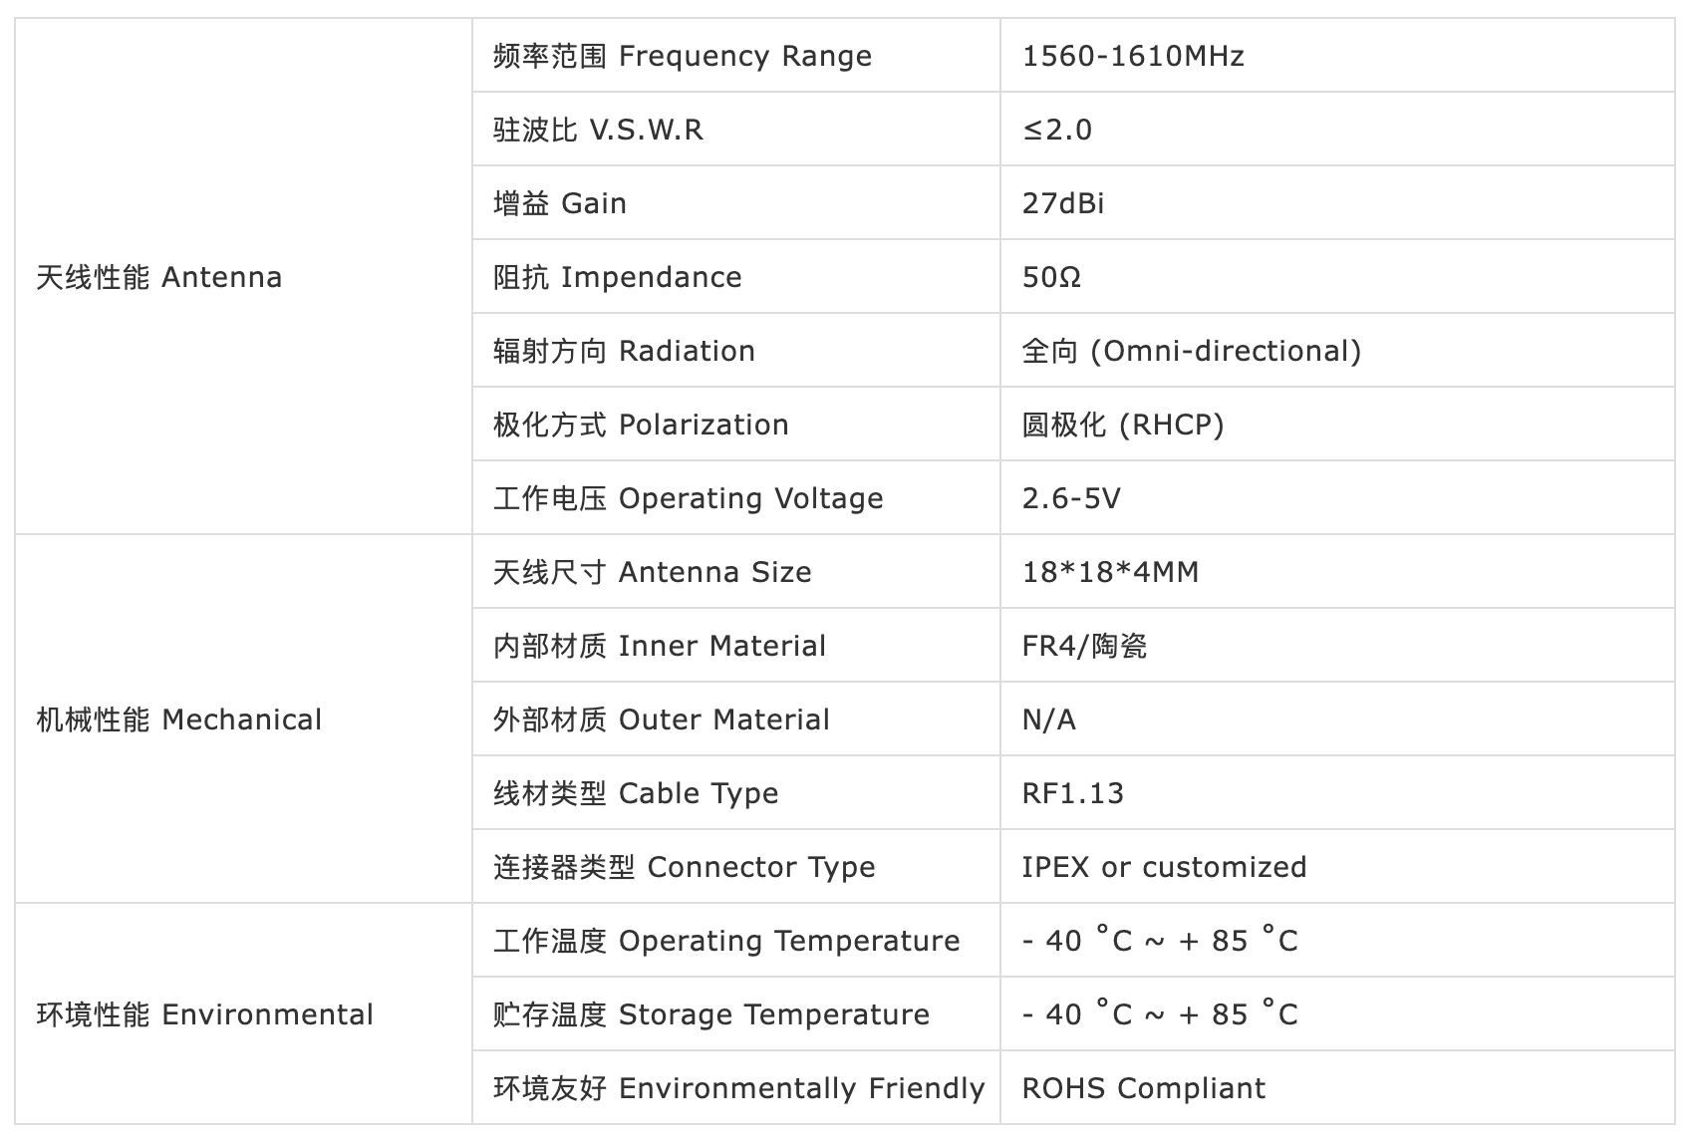Click the Mechanical category cell
1694x1148 pixels.
point(243,718)
